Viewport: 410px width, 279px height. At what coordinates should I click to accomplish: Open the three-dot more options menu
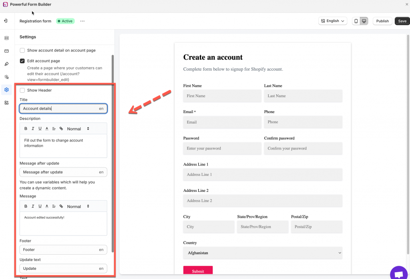tap(82, 21)
